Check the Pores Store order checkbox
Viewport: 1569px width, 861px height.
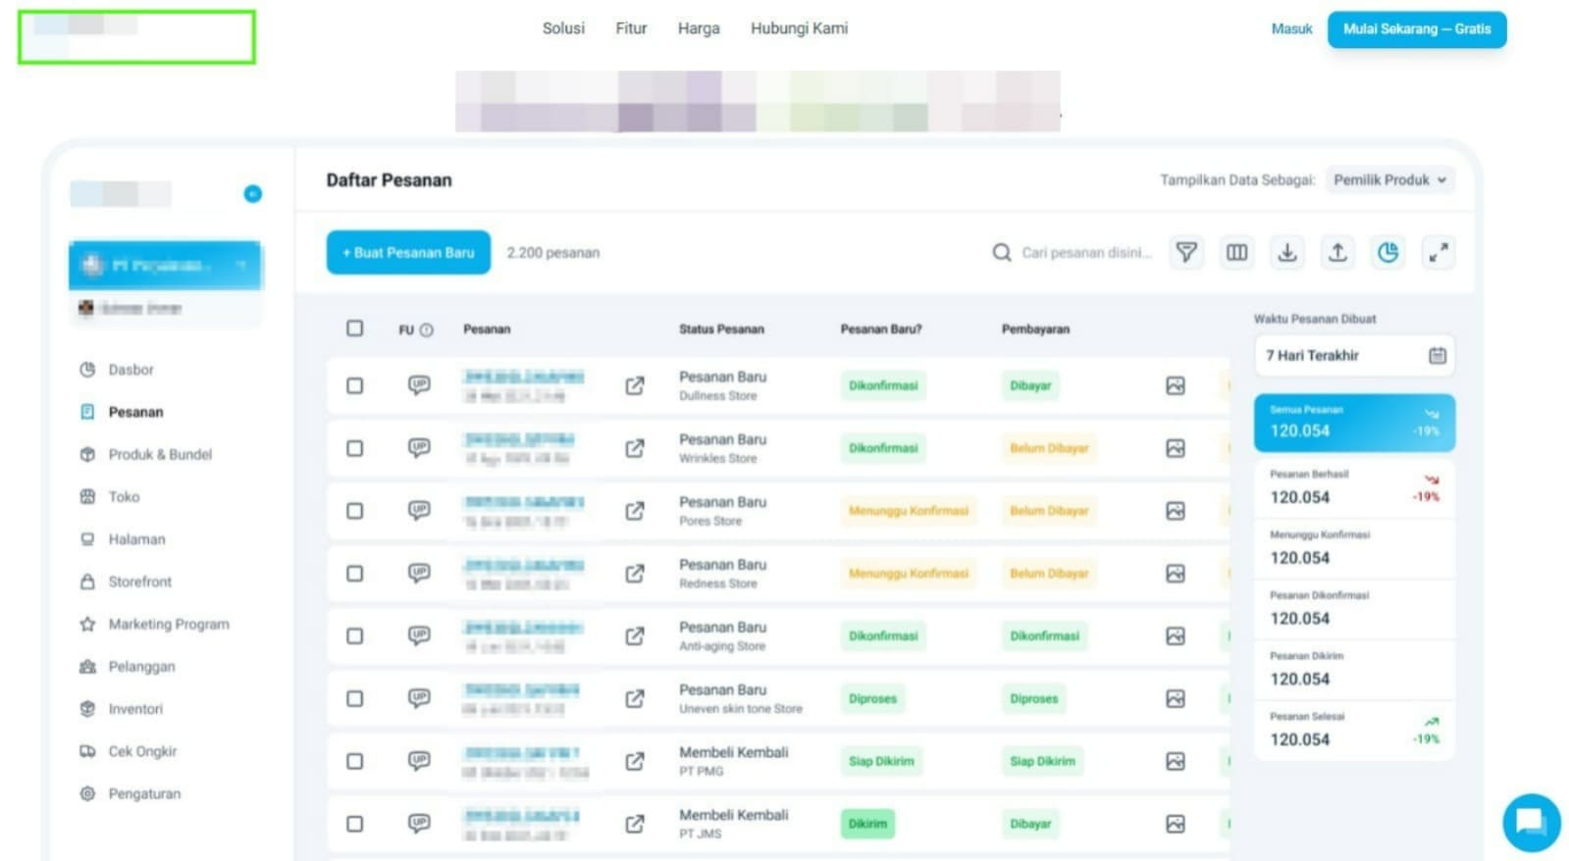[x=355, y=511]
